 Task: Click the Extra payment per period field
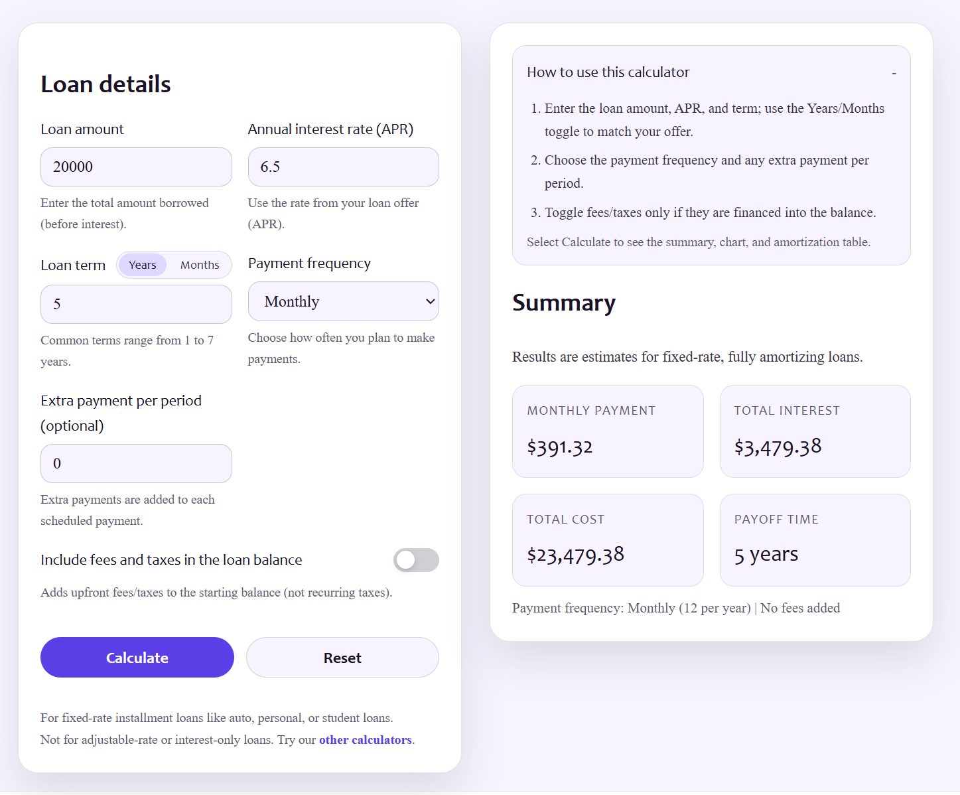pyautogui.click(x=136, y=463)
